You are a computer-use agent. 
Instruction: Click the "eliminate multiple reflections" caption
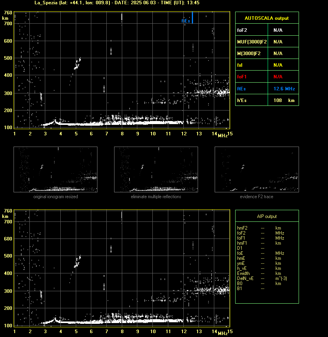[156, 197]
